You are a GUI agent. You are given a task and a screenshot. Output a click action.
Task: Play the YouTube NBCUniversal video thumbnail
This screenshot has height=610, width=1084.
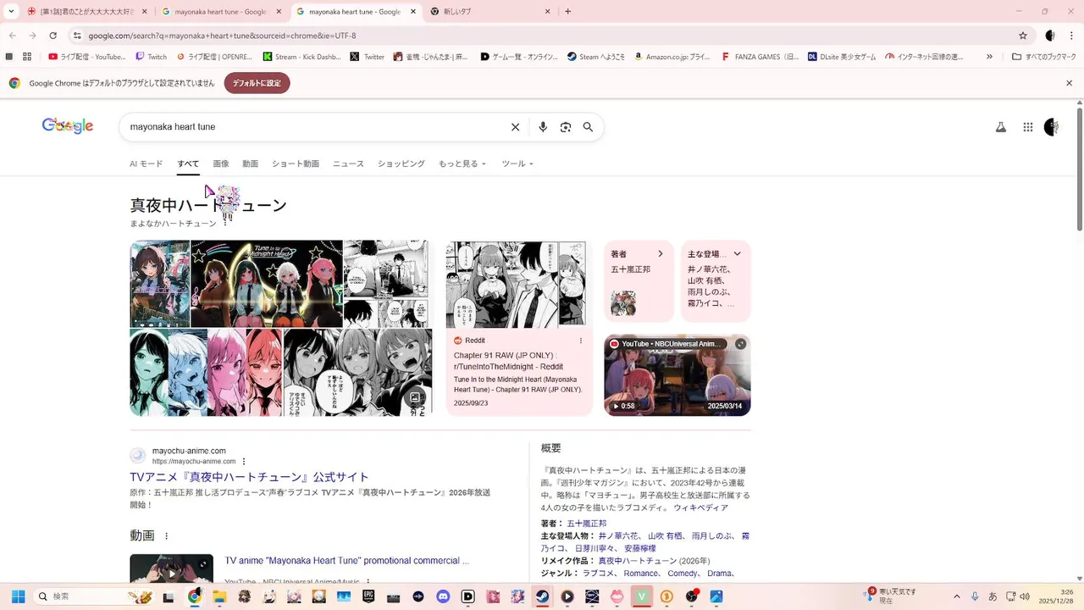tap(677, 376)
